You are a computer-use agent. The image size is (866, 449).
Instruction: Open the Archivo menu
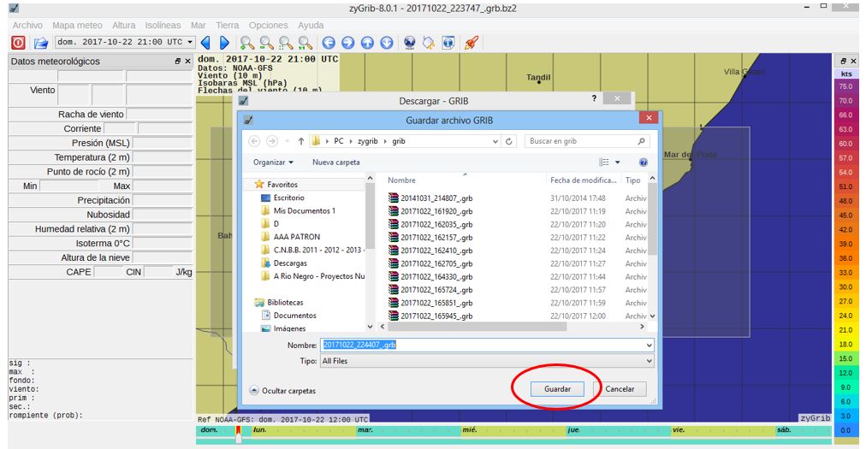(27, 26)
